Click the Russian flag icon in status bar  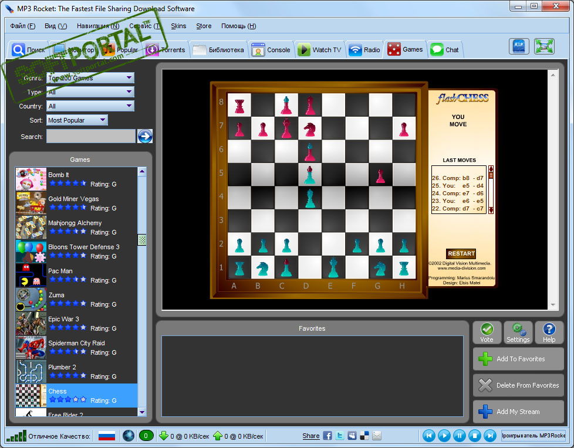click(107, 436)
